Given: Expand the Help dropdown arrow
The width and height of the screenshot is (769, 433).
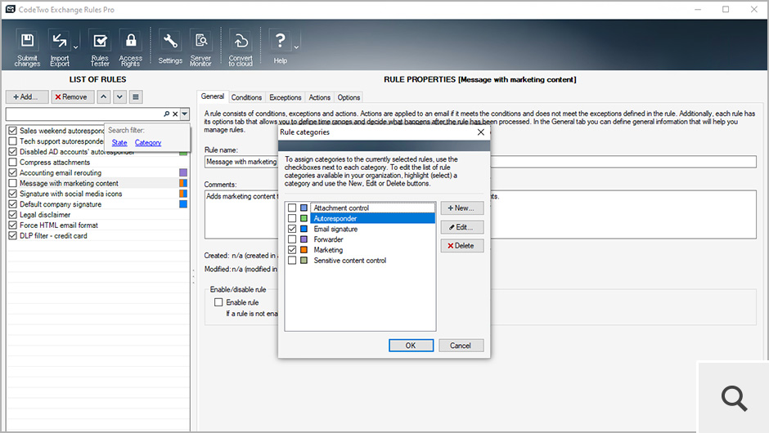Looking at the screenshot, I should 296,47.
